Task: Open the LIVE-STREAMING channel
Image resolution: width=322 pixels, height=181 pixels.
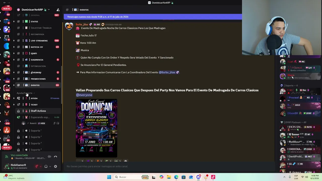Action: (38, 40)
